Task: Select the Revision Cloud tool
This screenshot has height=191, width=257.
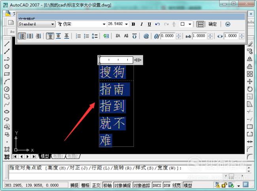Action: pos(7,96)
